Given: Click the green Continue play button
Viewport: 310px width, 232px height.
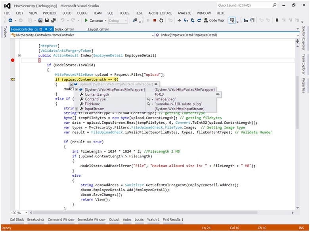Looking at the screenshot, I should [x=86, y=20].
